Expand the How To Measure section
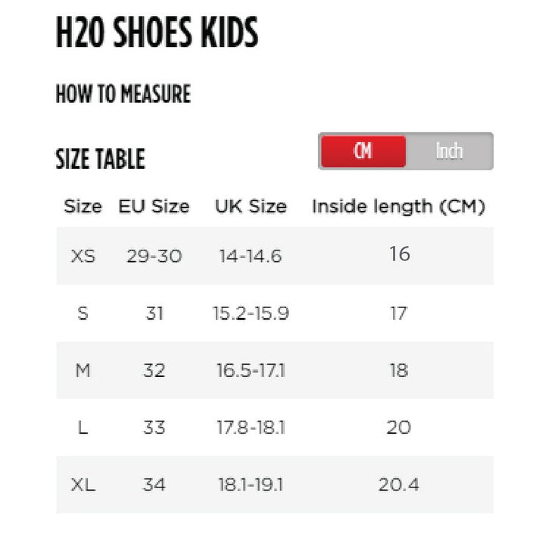The image size is (545, 545). click(x=123, y=95)
